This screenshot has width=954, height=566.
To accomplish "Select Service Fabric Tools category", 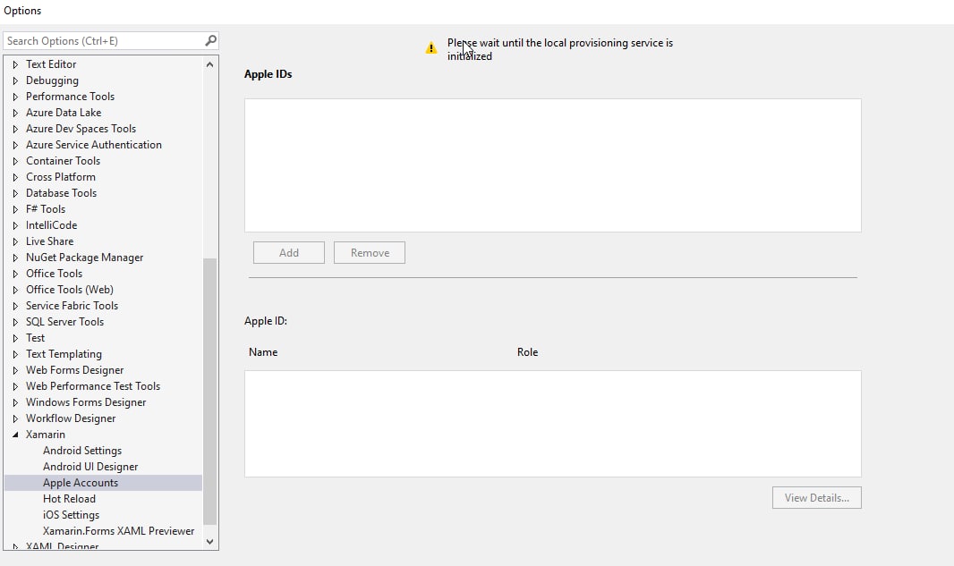I will tap(72, 306).
